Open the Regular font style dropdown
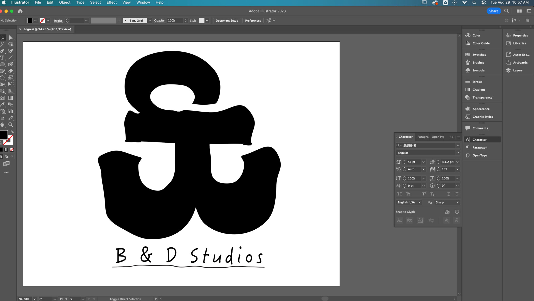This screenshot has height=301, width=534. pos(458,153)
